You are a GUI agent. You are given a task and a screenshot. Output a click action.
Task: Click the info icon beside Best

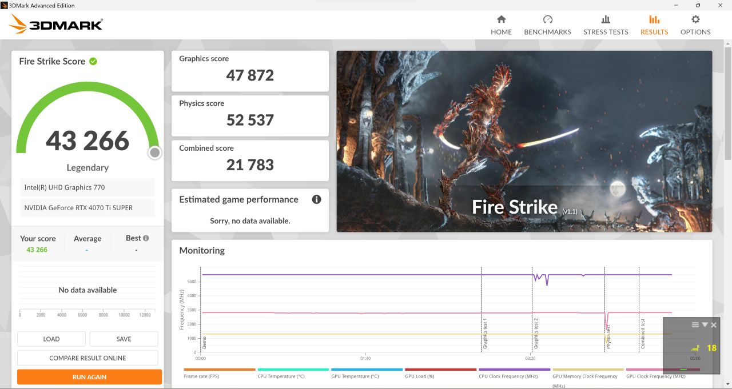(x=146, y=238)
